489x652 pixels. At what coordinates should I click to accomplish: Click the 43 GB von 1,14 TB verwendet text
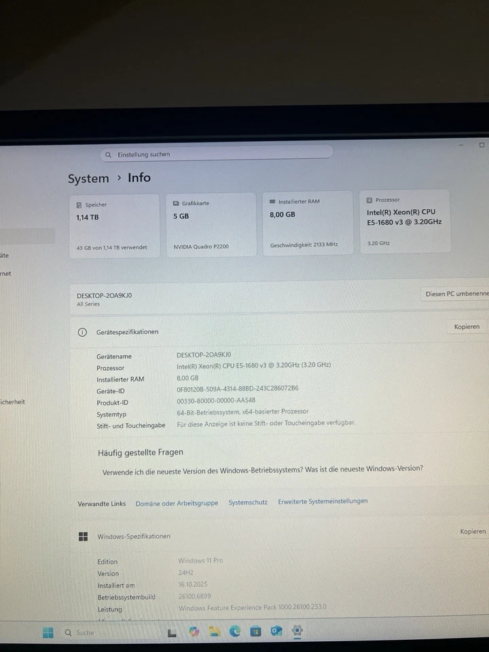(111, 247)
